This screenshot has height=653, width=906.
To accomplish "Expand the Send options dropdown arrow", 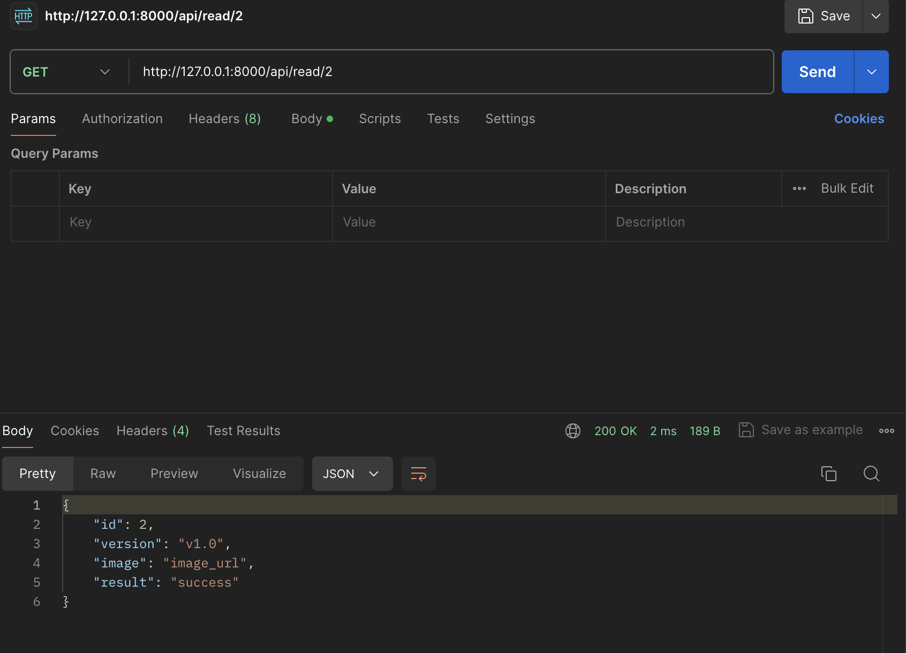I will [872, 72].
